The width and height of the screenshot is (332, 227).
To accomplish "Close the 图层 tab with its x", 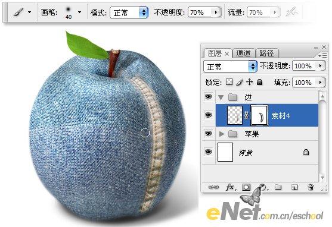I will 226,54.
